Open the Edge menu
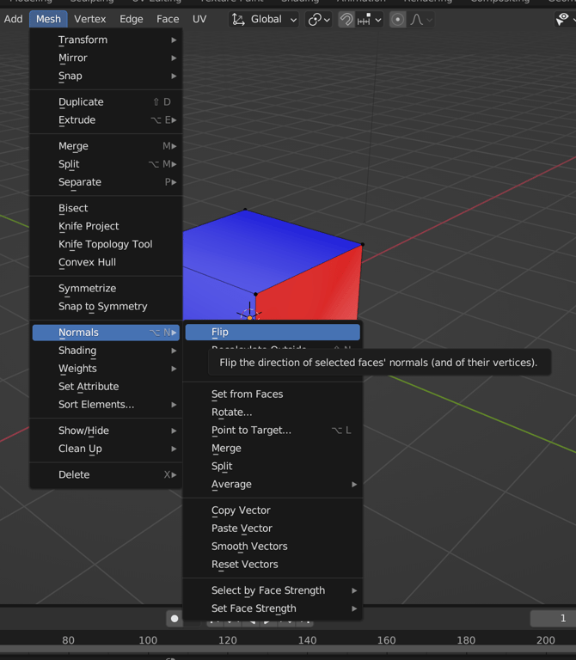The height and width of the screenshot is (660, 576). pyautogui.click(x=132, y=19)
